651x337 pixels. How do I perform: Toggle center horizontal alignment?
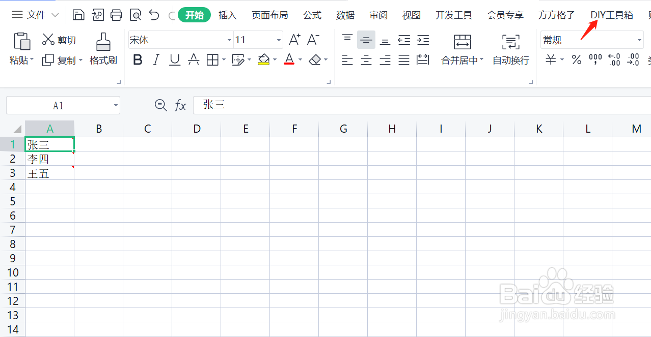click(x=366, y=59)
